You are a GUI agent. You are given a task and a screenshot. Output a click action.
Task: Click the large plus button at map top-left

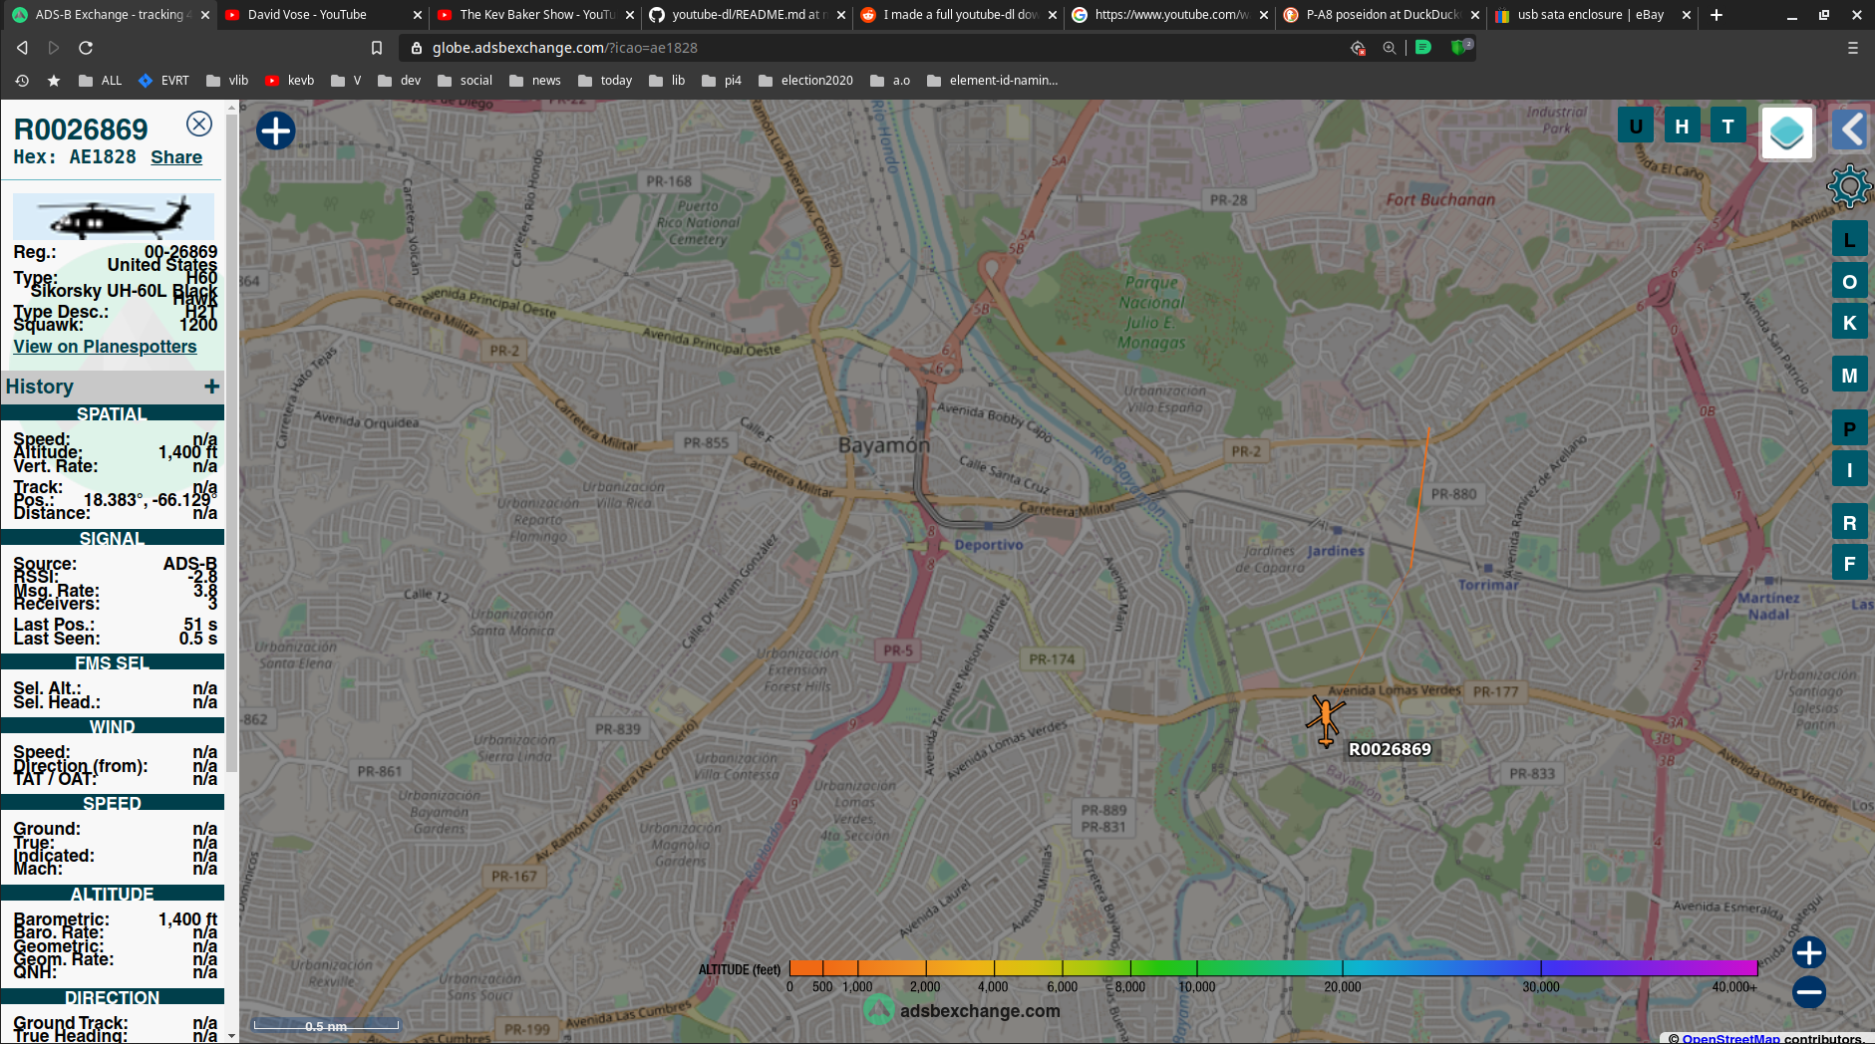pyautogui.click(x=276, y=130)
